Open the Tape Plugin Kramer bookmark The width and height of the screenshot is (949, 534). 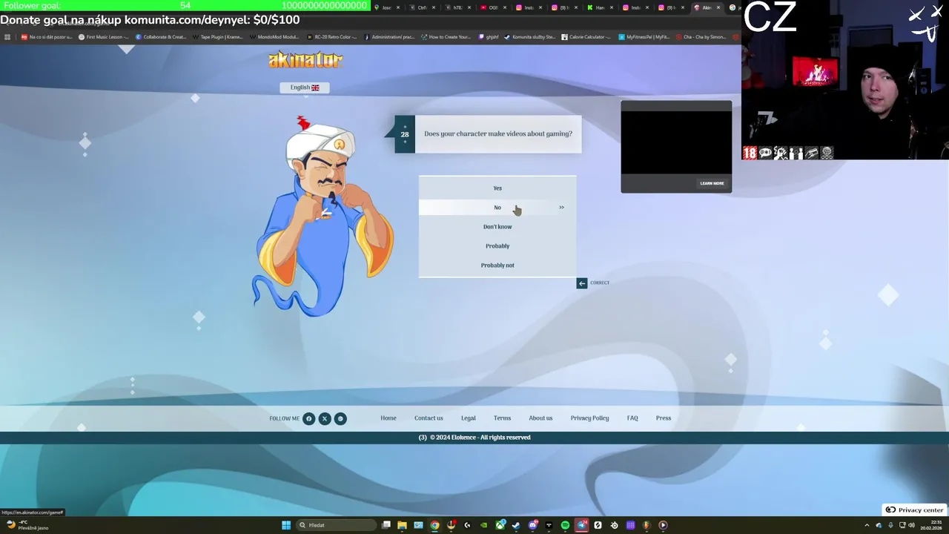point(218,36)
